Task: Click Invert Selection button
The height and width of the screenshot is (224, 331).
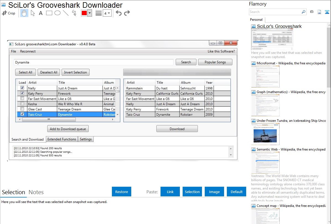Action: (x=75, y=72)
